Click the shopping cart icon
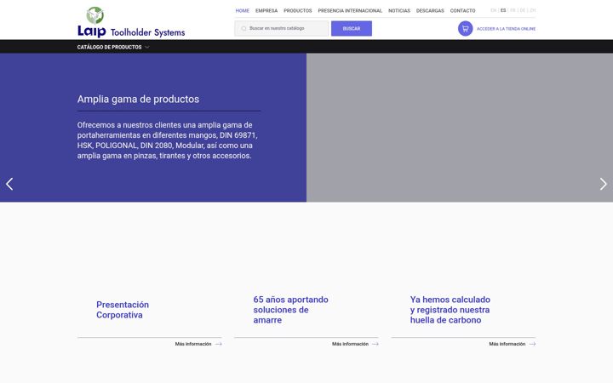The width and height of the screenshot is (613, 383). click(465, 29)
